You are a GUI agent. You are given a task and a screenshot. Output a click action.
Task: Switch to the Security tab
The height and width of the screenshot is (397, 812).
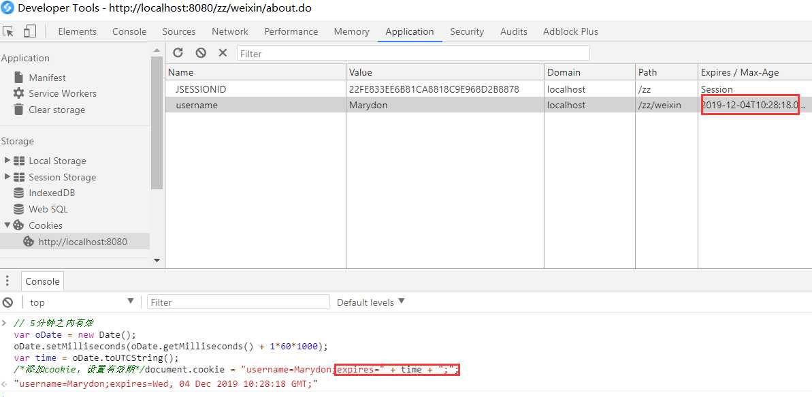point(467,31)
